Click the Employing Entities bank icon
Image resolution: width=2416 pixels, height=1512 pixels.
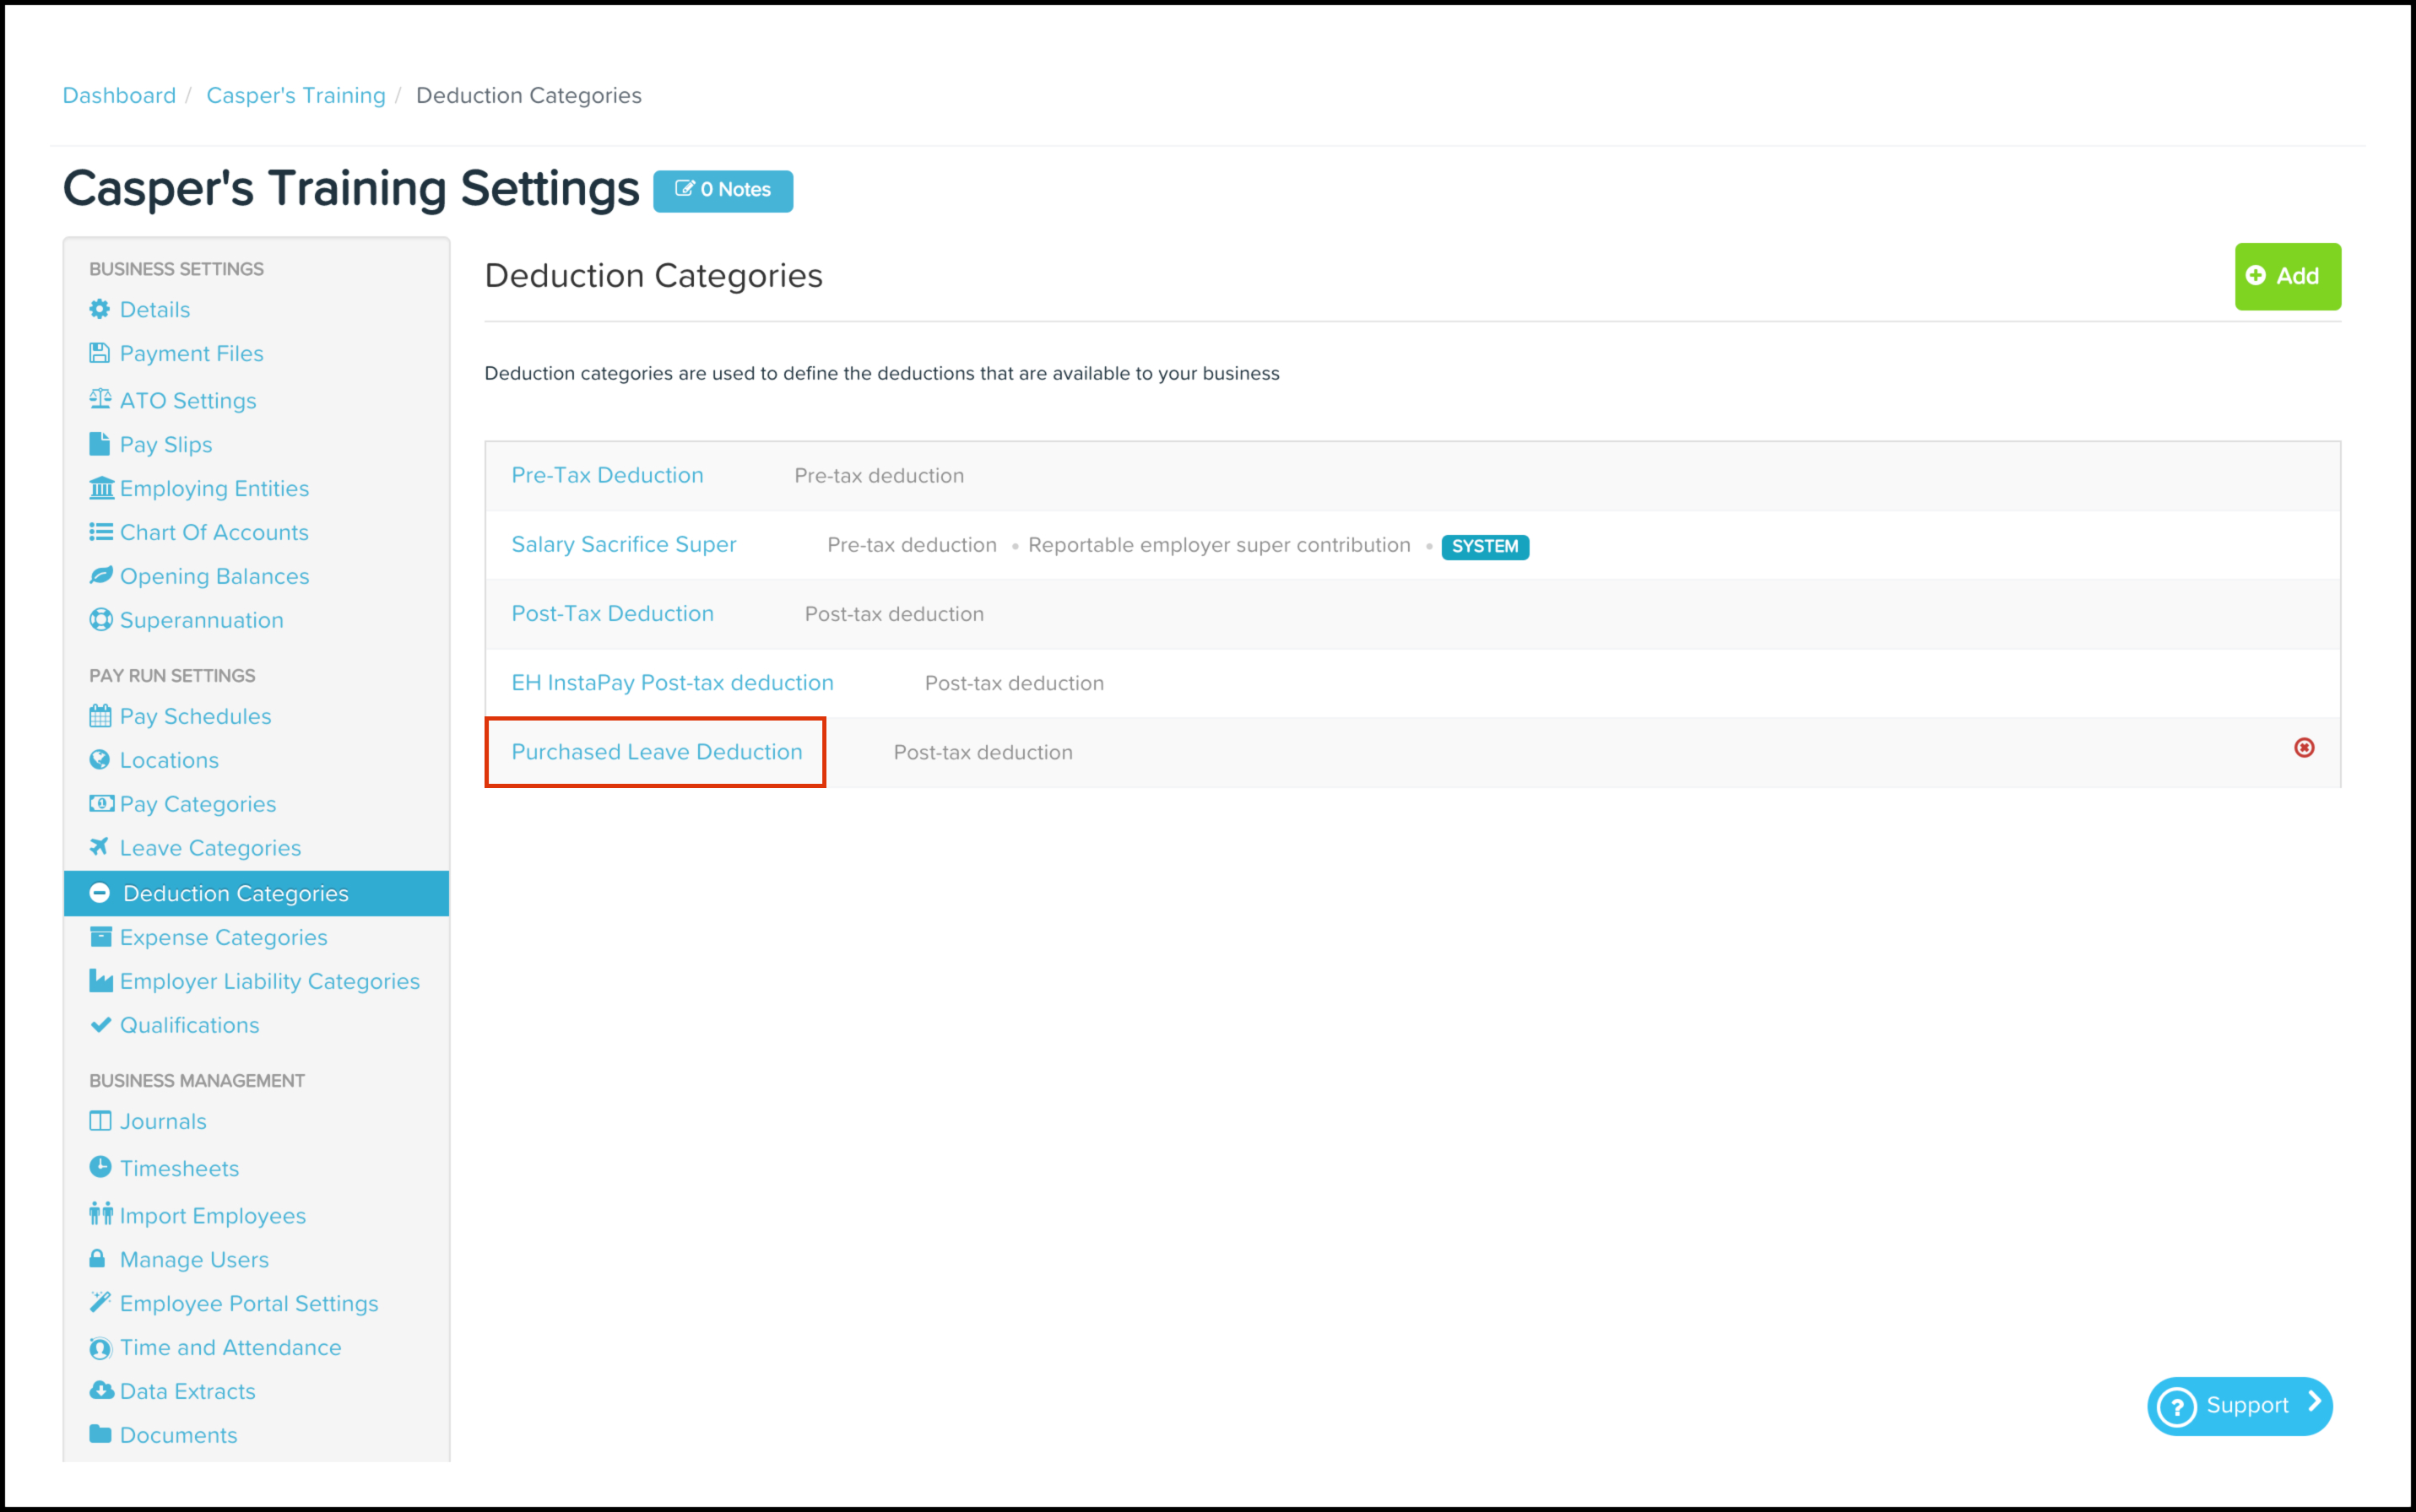101,488
